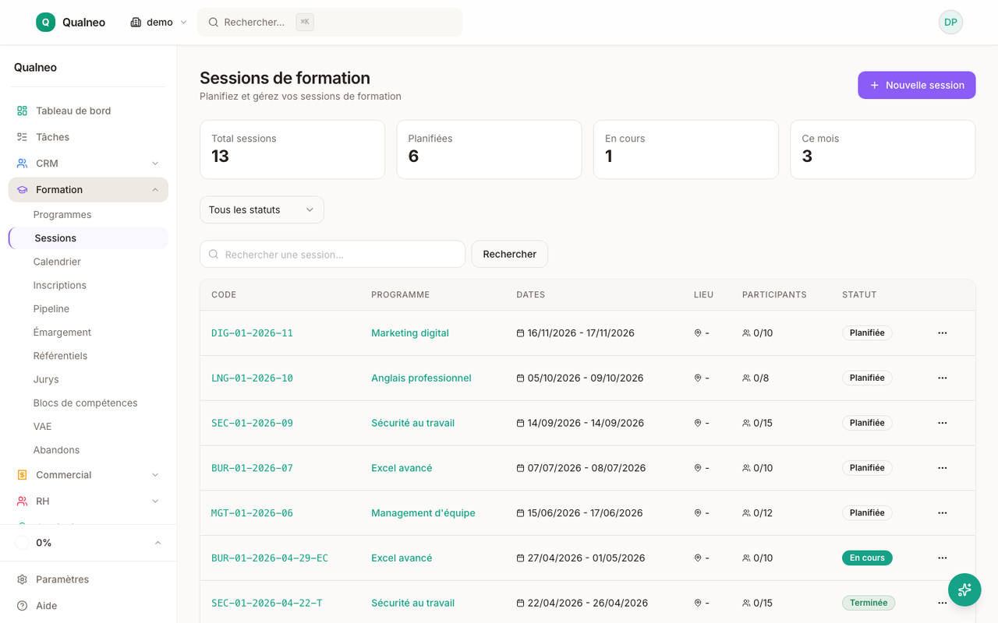Open actions menu for DIG-01-2026-11 row
Viewport: 998px width, 623px height.
pyautogui.click(x=943, y=333)
